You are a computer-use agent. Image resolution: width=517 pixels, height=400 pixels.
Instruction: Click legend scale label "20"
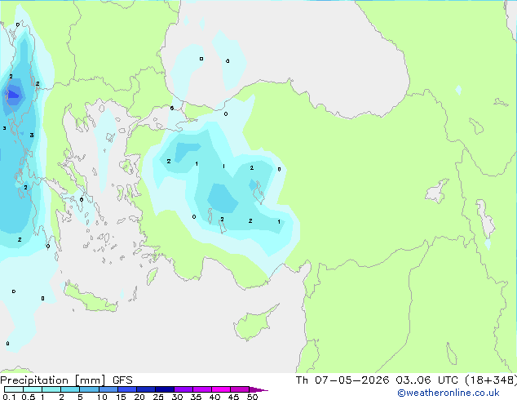coord(139,397)
